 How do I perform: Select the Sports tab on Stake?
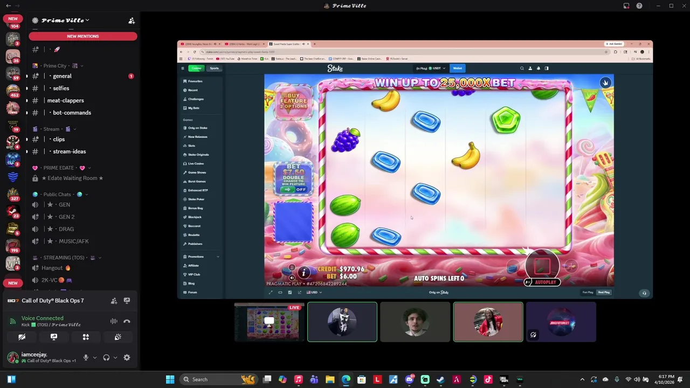tap(215, 68)
